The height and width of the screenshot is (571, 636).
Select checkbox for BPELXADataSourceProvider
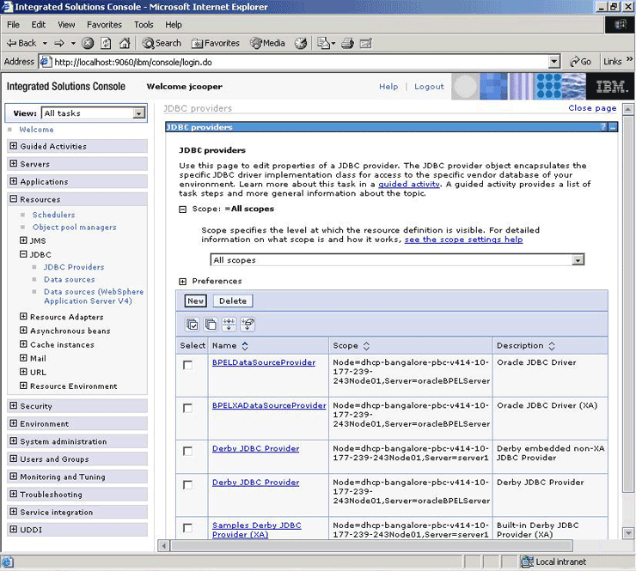(x=188, y=408)
